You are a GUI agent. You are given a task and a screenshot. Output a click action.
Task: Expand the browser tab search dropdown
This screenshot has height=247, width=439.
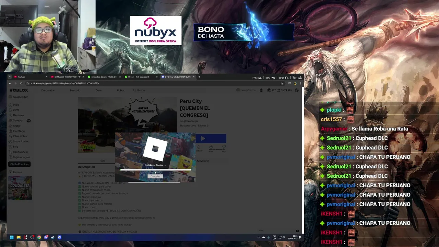10,77
